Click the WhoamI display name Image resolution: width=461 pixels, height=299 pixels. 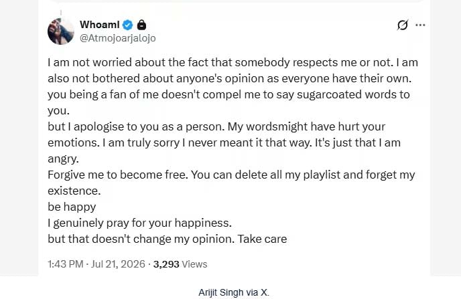point(100,25)
